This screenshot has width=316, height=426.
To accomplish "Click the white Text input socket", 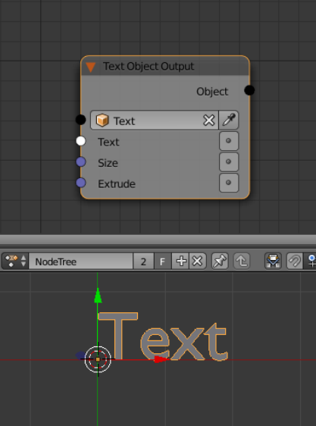I will click(80, 141).
